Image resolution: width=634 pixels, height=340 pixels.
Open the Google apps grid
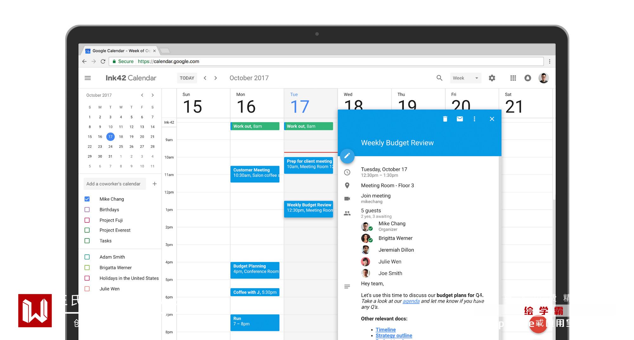(x=513, y=78)
